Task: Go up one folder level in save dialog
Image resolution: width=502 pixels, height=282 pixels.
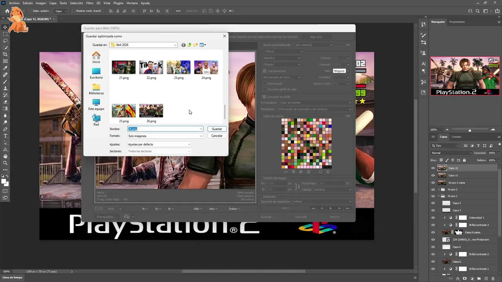Action: 189,45
